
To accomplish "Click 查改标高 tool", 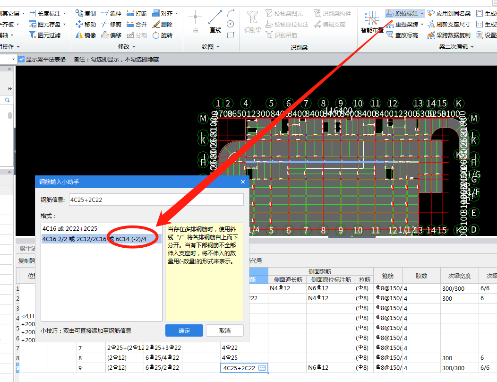I will 402,35.
